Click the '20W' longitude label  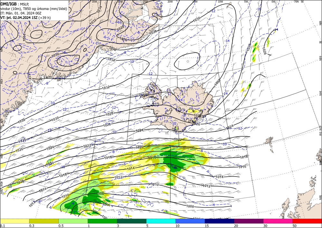tap(170, 2)
